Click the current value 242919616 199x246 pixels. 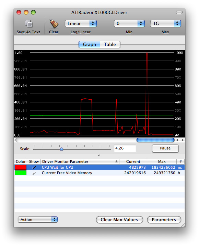pyautogui.click(x=135, y=173)
